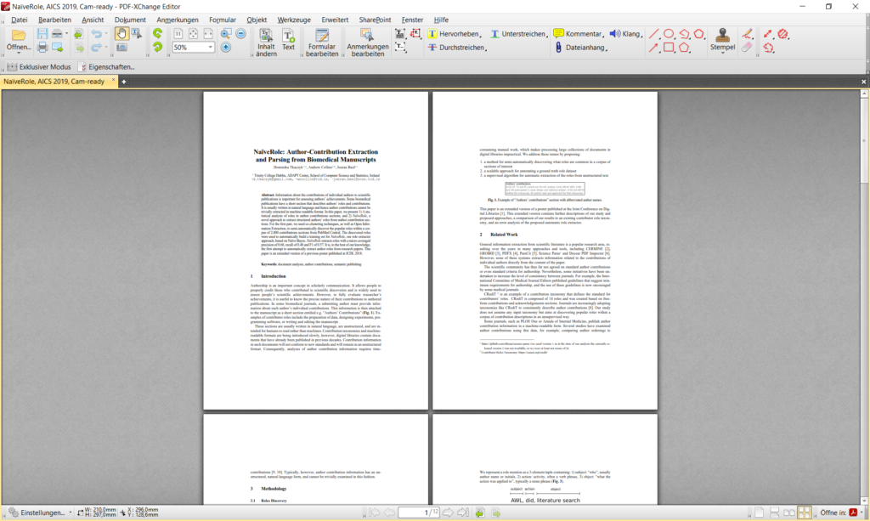Jump to the last page
The width and height of the screenshot is (870, 521).
click(463, 513)
